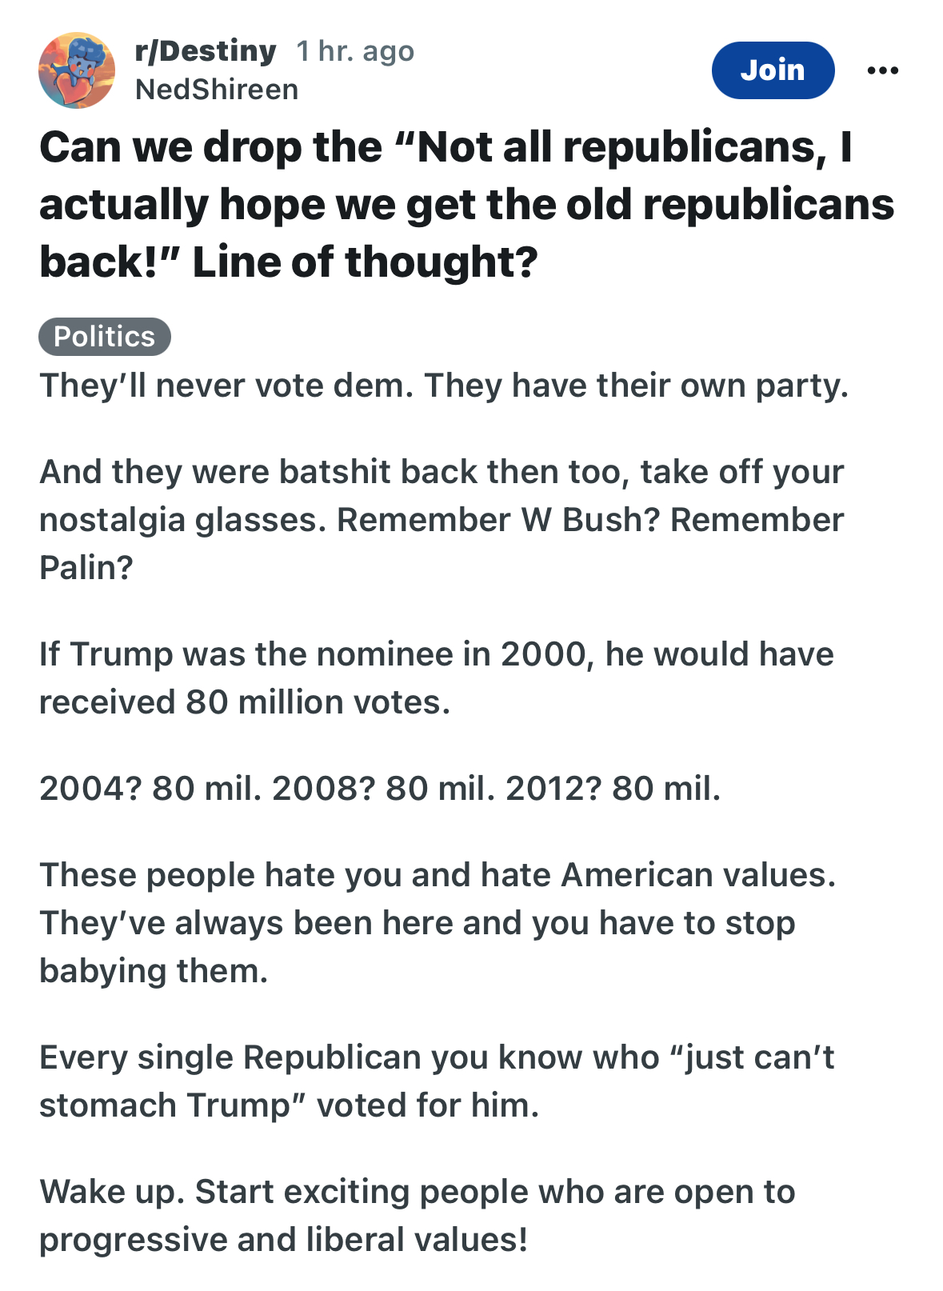Click 'stomach Trump" voted for him' line
Image resolution: width=943 pixels, height=1291 pixels.
289,1105
